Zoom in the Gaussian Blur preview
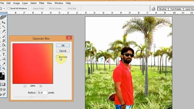194x109 pixels. [41, 86]
